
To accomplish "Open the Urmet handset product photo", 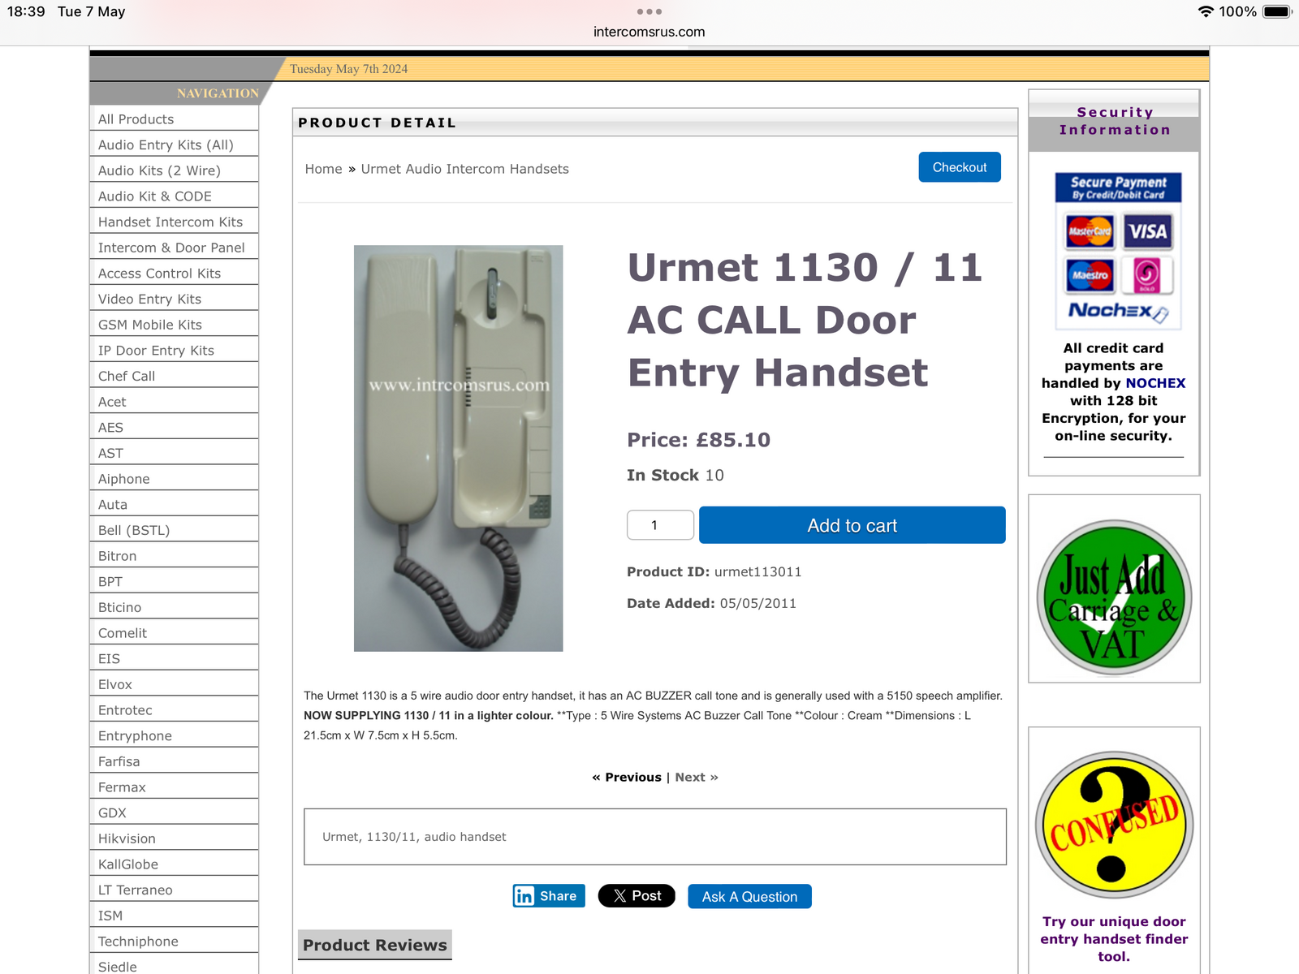I will pyautogui.click(x=458, y=448).
